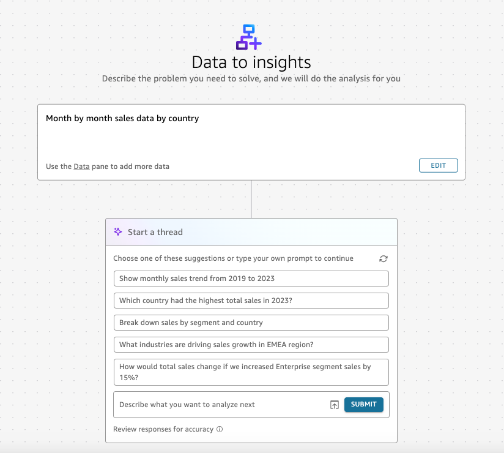Image resolution: width=504 pixels, height=453 pixels.
Task: Click the Data to insights flowchart logo
Action: coord(249,37)
